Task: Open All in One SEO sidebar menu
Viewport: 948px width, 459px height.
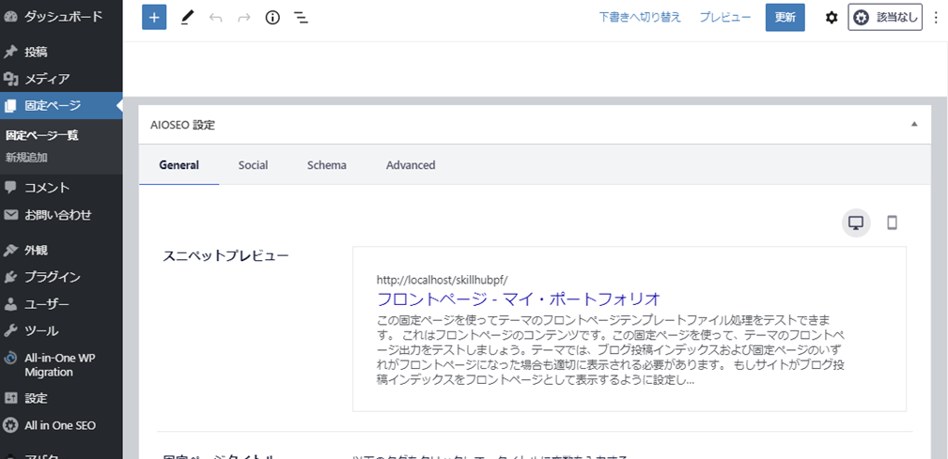Action: click(x=61, y=425)
